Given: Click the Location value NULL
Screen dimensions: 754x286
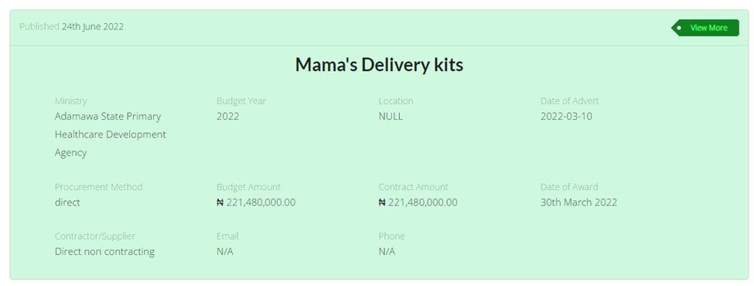Looking at the screenshot, I should (391, 116).
